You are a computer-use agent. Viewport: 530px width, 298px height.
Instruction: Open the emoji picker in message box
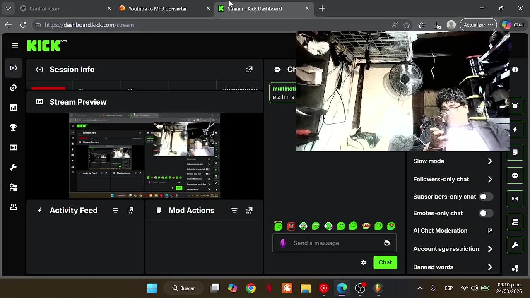click(387, 243)
